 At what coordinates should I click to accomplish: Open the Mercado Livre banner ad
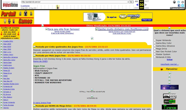(x=118, y=17)
